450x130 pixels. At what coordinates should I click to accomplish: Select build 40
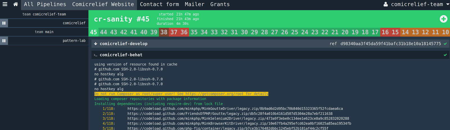(144, 32)
